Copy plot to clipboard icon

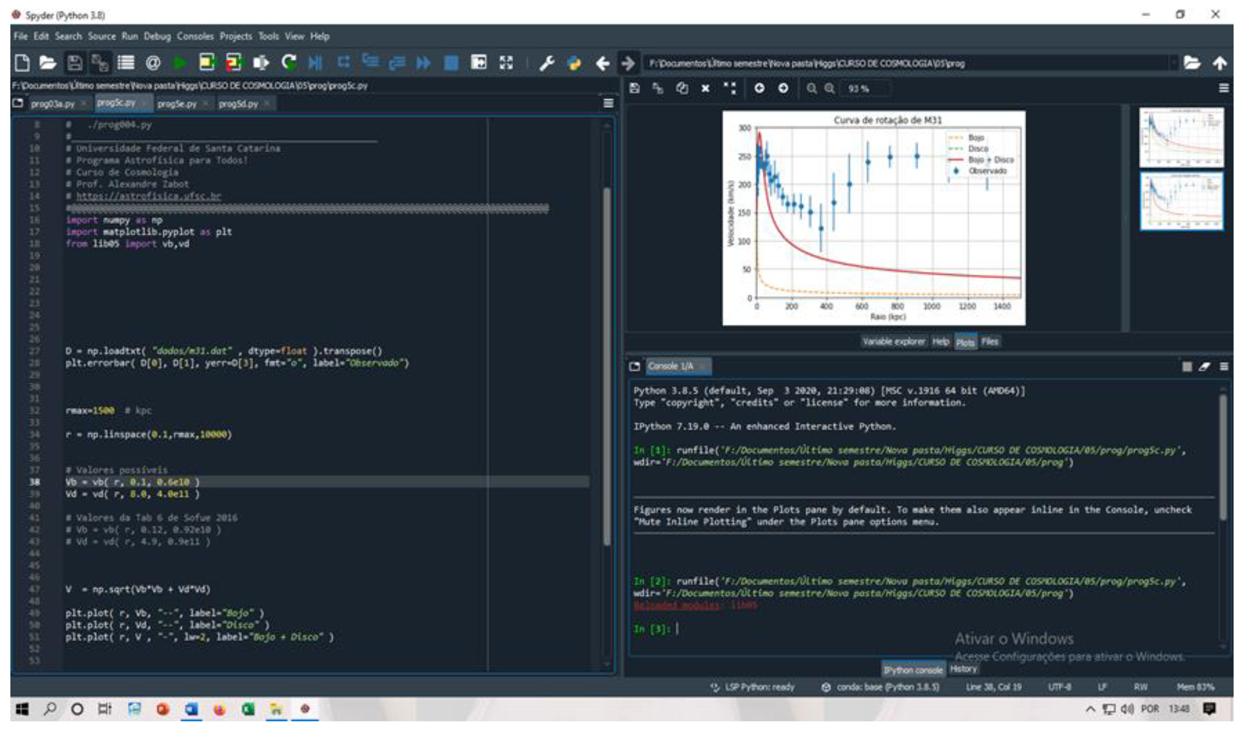[682, 89]
